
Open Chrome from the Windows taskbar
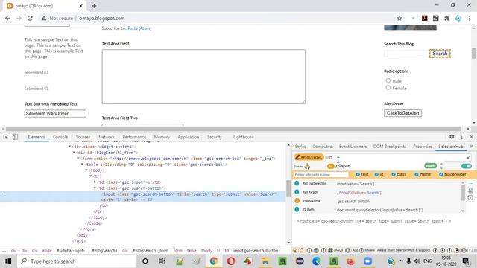tap(214, 261)
